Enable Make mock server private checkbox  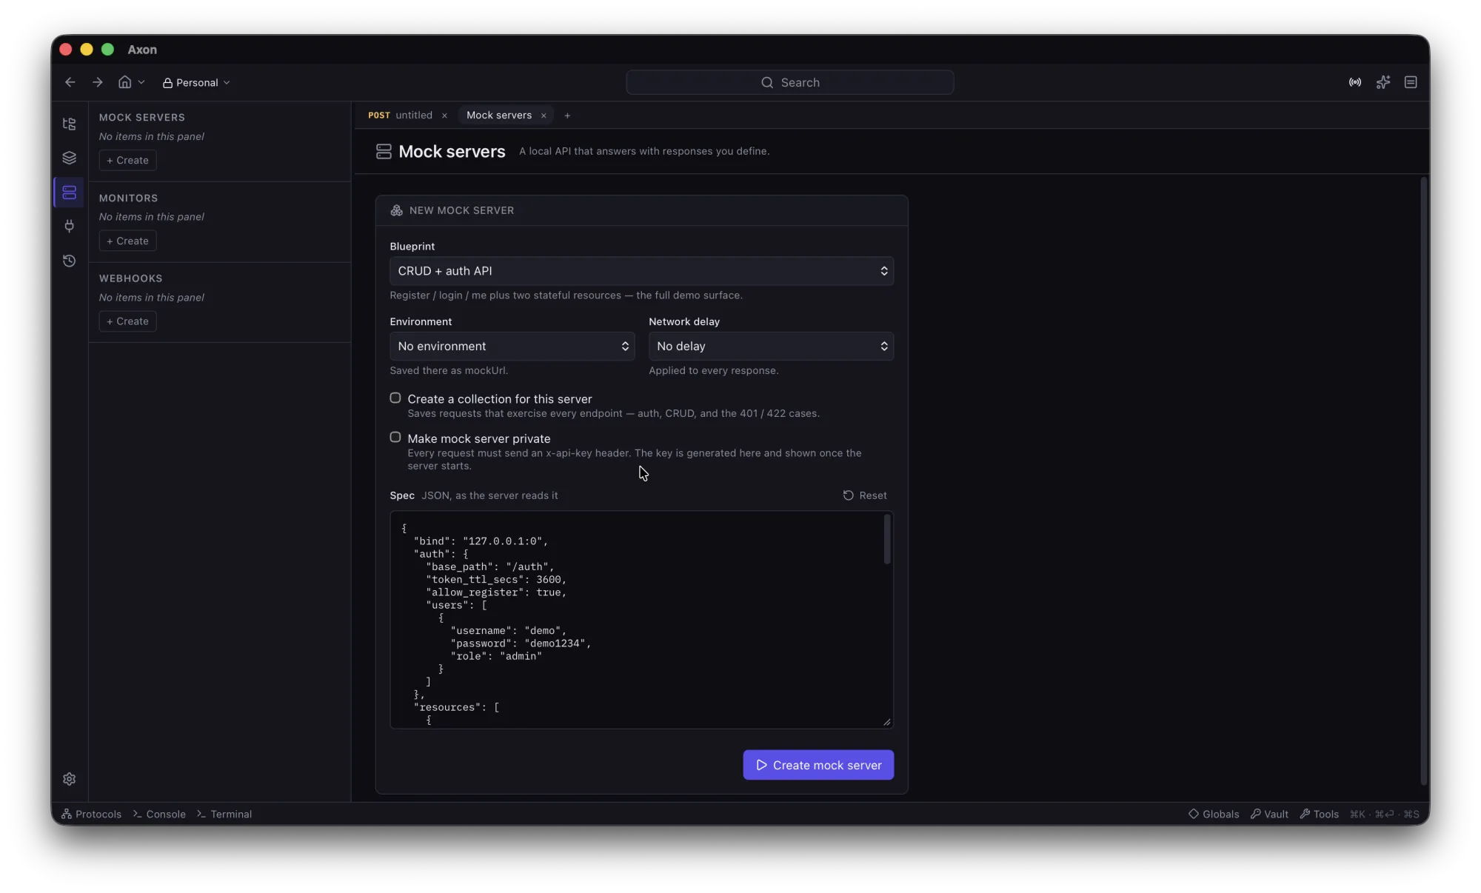pos(395,438)
